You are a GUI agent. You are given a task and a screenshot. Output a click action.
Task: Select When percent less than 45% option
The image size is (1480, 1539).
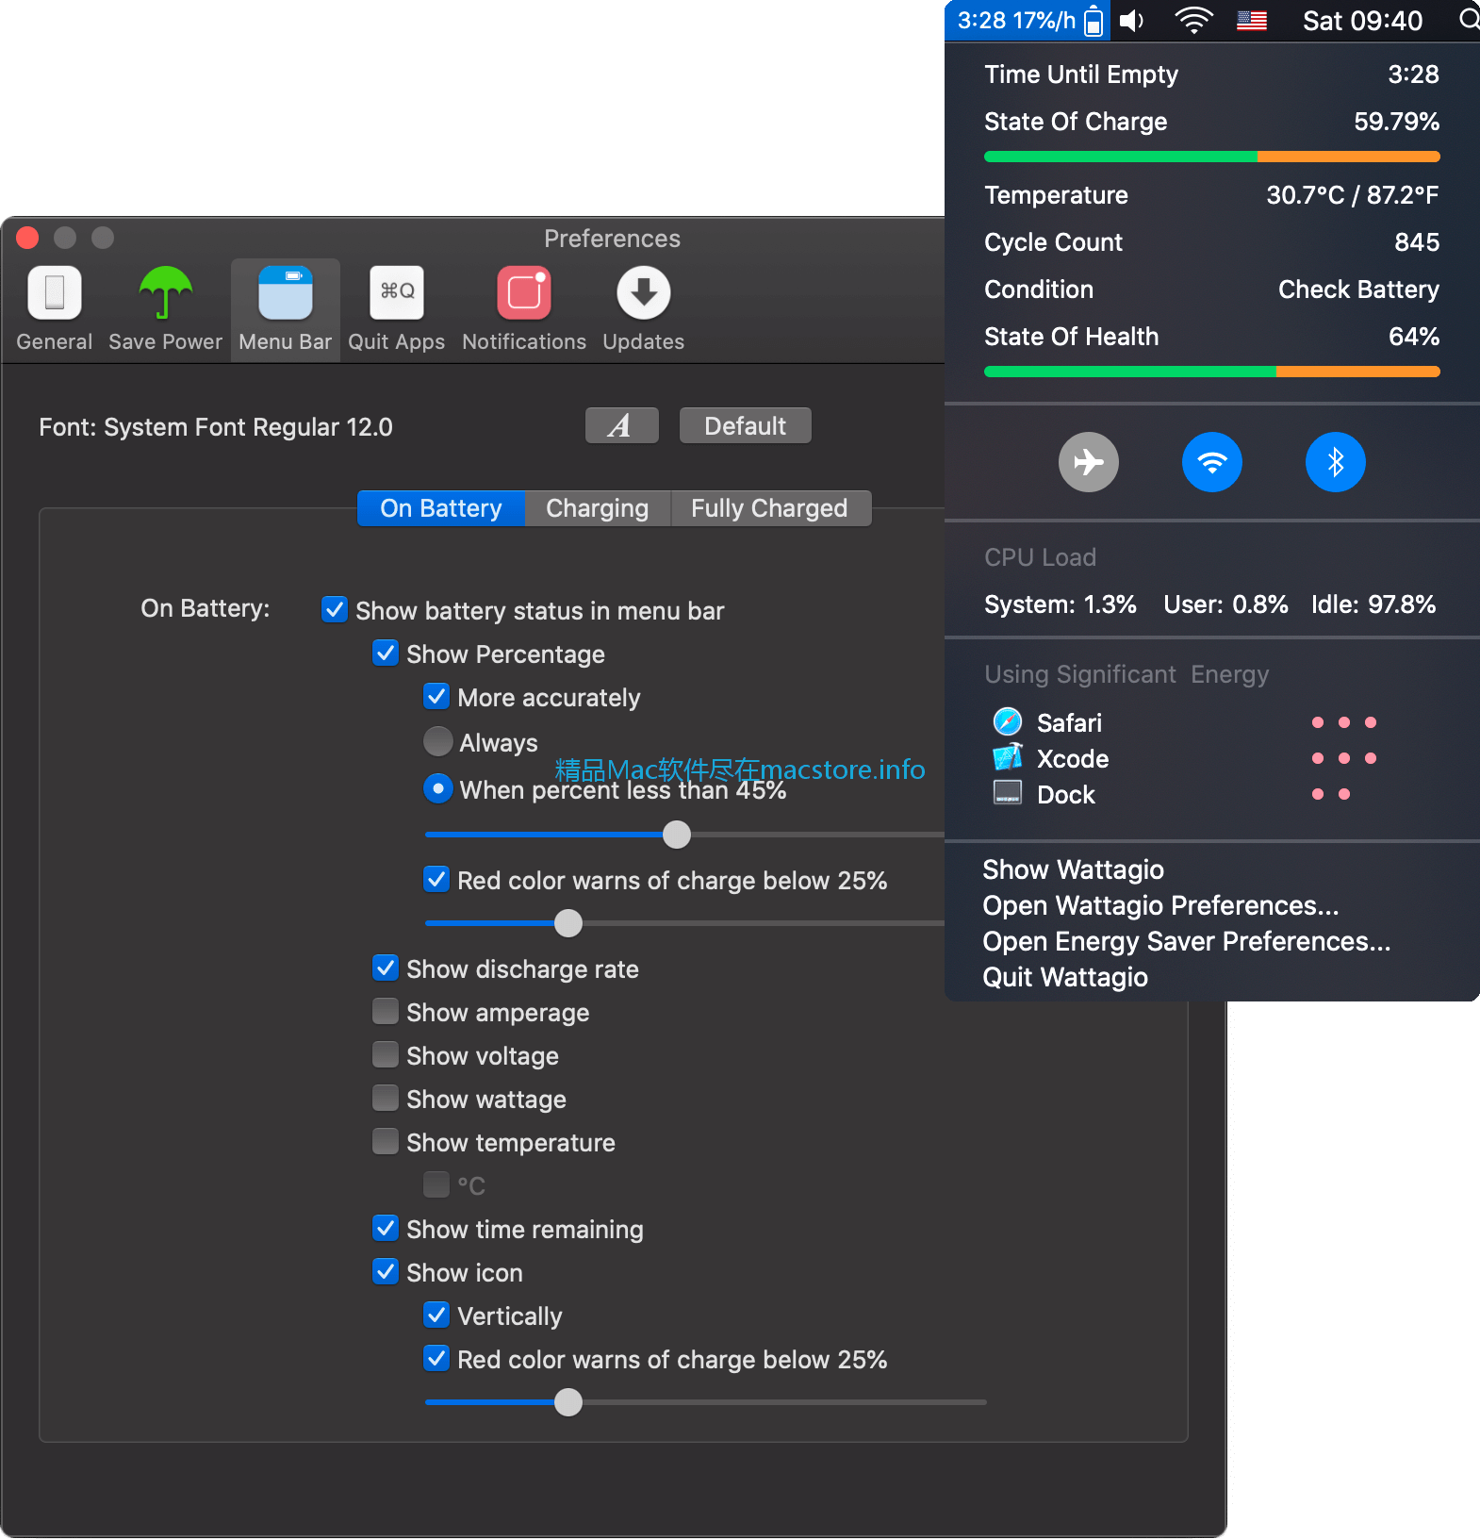coord(438,788)
